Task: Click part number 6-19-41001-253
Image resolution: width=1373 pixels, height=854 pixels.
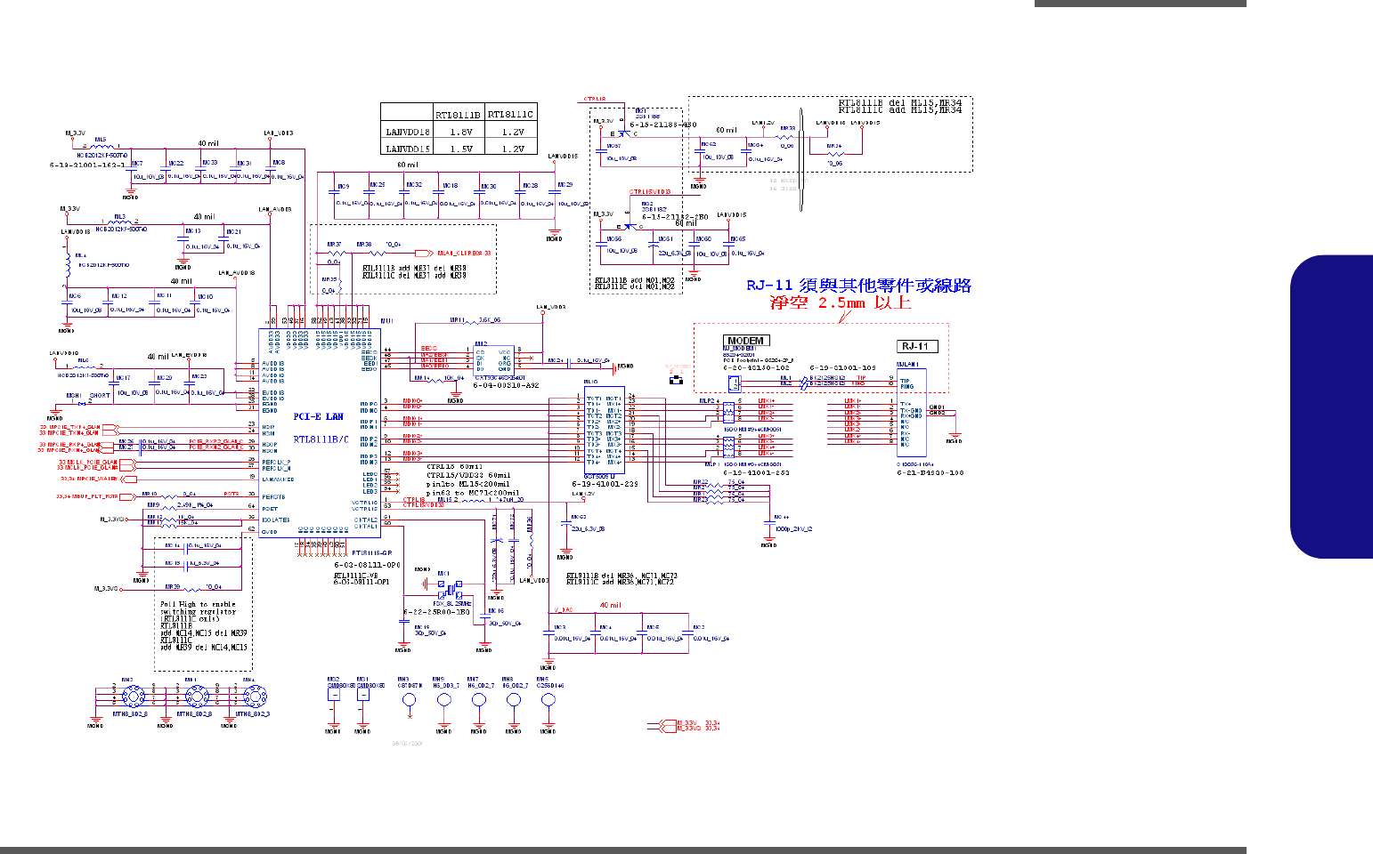Action: (x=756, y=473)
